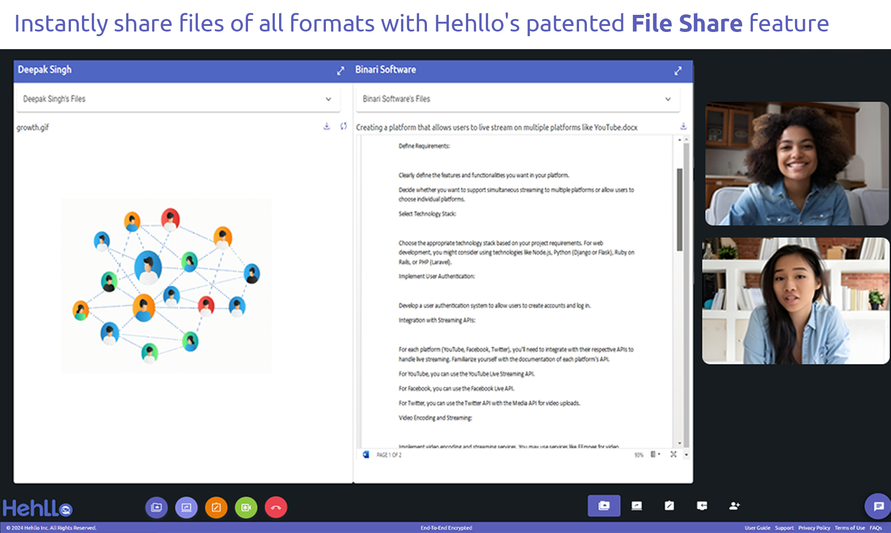Open the Privacy Policy link
891x533 pixels.
[x=814, y=528]
